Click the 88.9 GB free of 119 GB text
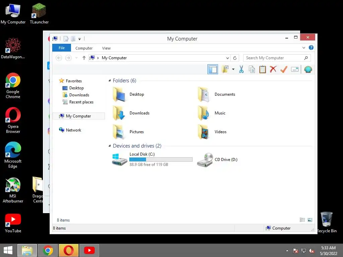This screenshot has width=343, height=257. click(149, 165)
